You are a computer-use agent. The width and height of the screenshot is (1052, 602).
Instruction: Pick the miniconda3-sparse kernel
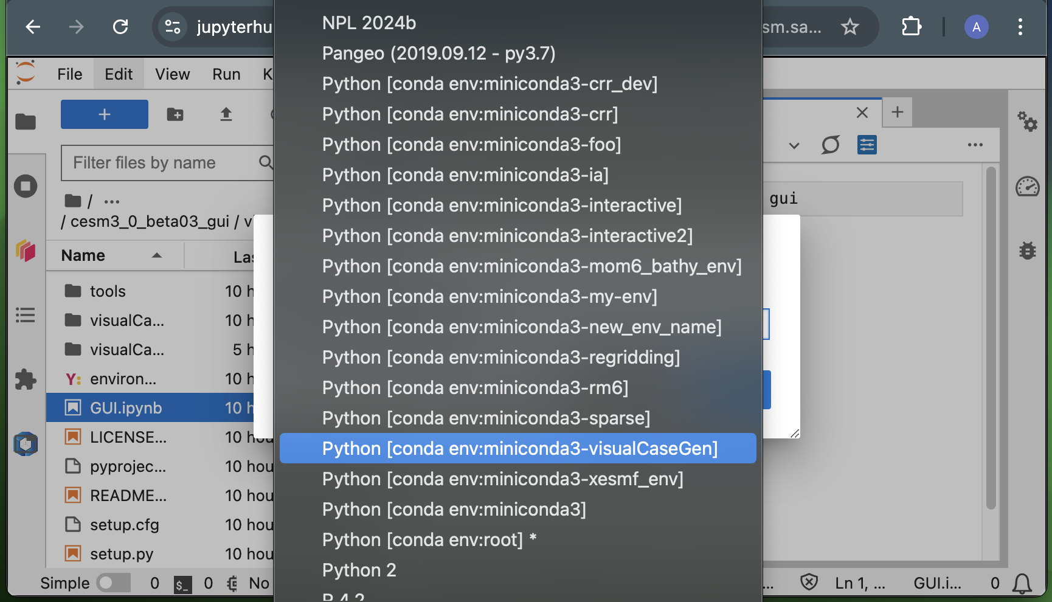tap(518, 418)
